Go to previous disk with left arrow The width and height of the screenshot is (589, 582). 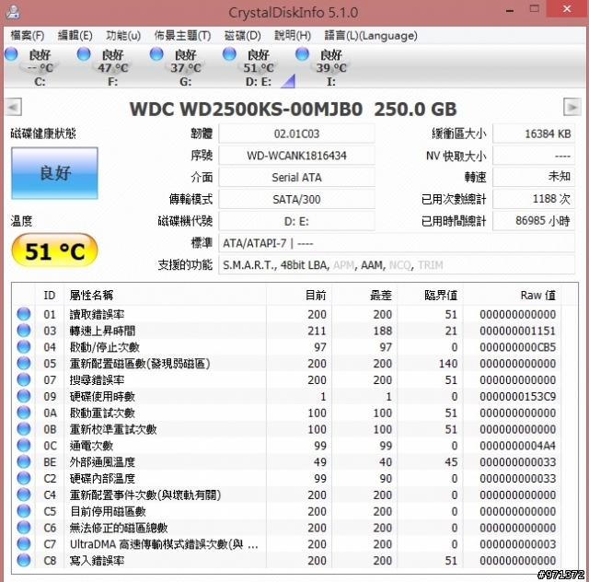coord(14,107)
